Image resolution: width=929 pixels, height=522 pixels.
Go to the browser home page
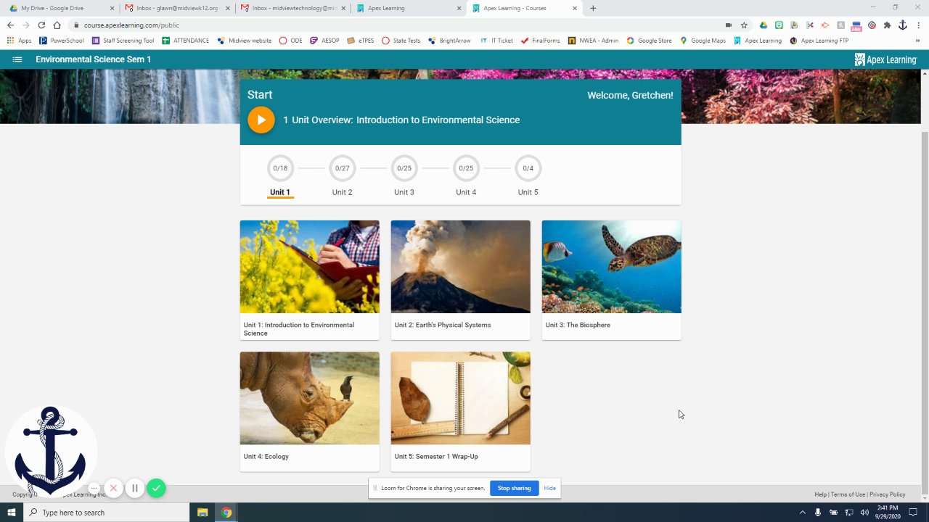point(57,25)
